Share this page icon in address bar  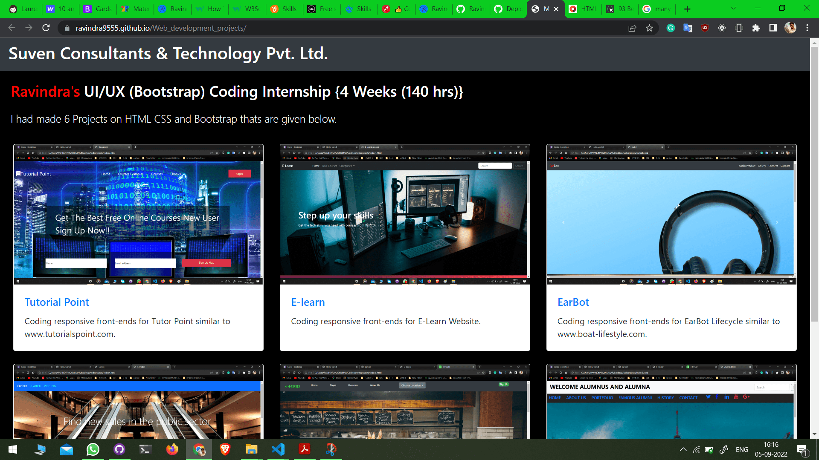pyautogui.click(x=632, y=28)
